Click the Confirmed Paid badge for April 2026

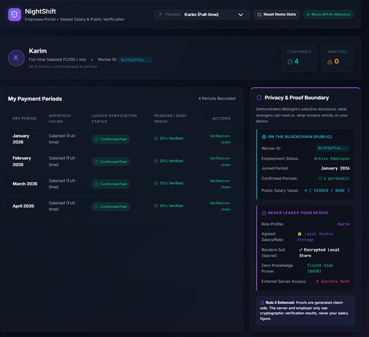111,206
